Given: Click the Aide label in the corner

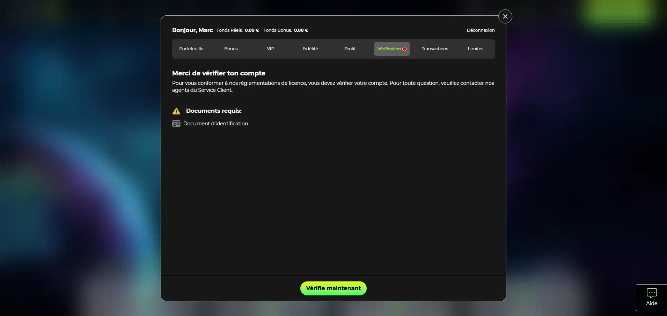Looking at the screenshot, I should point(651,303).
